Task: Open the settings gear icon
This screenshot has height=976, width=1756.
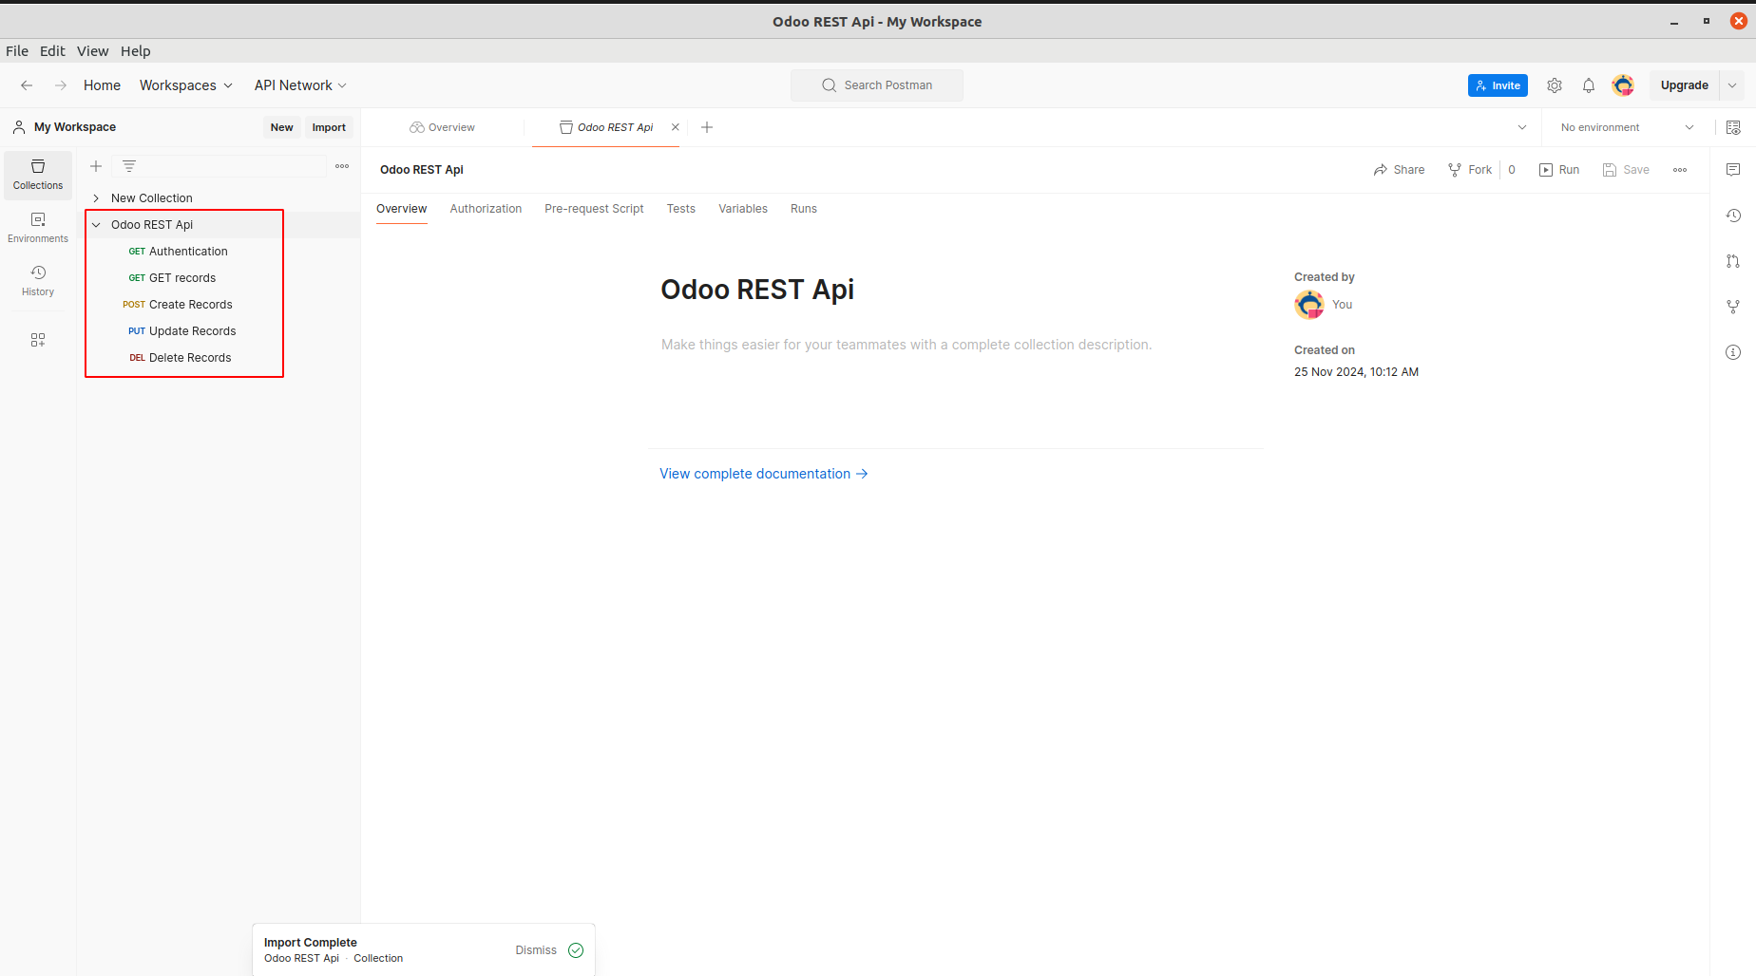Action: (x=1555, y=85)
